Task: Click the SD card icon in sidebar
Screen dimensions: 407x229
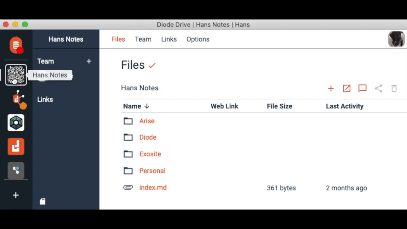Action: 43,201
